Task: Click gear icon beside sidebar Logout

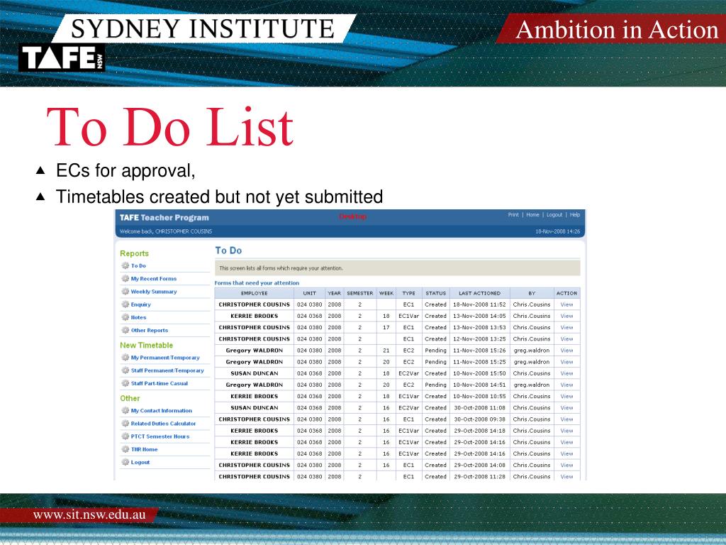Action: coord(125,462)
